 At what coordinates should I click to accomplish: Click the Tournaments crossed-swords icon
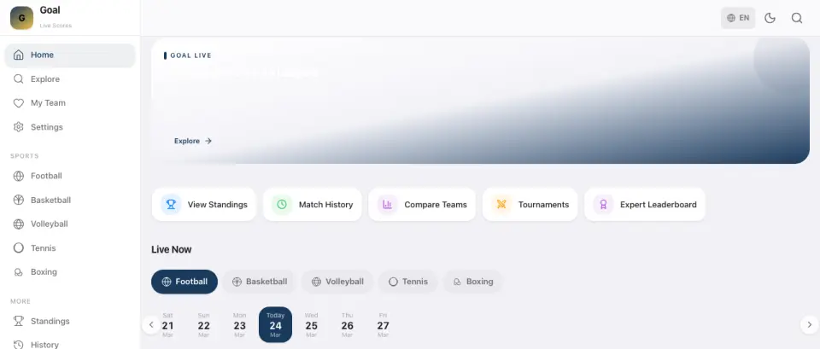point(501,204)
